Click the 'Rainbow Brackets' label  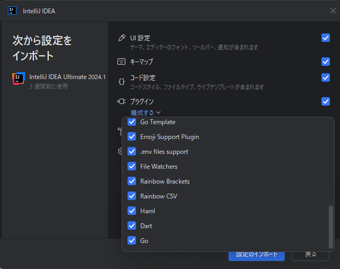pyautogui.click(x=165, y=181)
